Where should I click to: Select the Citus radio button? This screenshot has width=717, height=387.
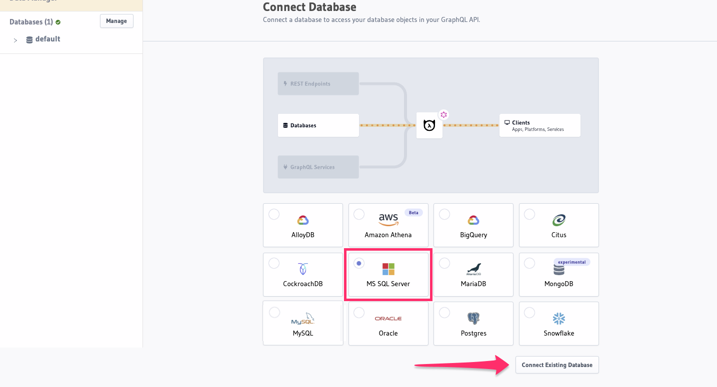(529, 214)
